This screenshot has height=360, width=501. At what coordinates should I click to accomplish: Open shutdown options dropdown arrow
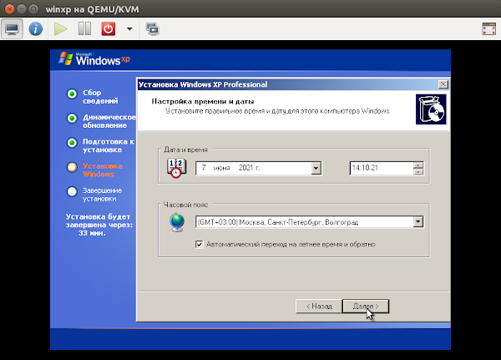click(x=129, y=29)
